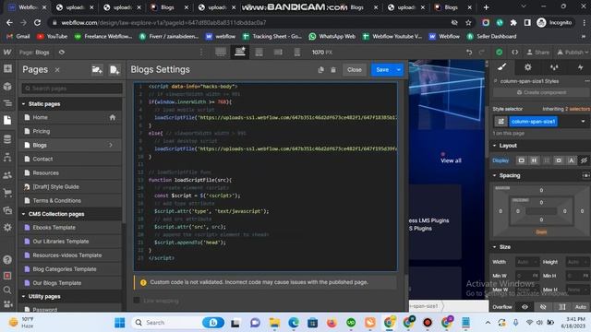591x332 pixels.
Task: Set display to grid
Action: point(547,160)
